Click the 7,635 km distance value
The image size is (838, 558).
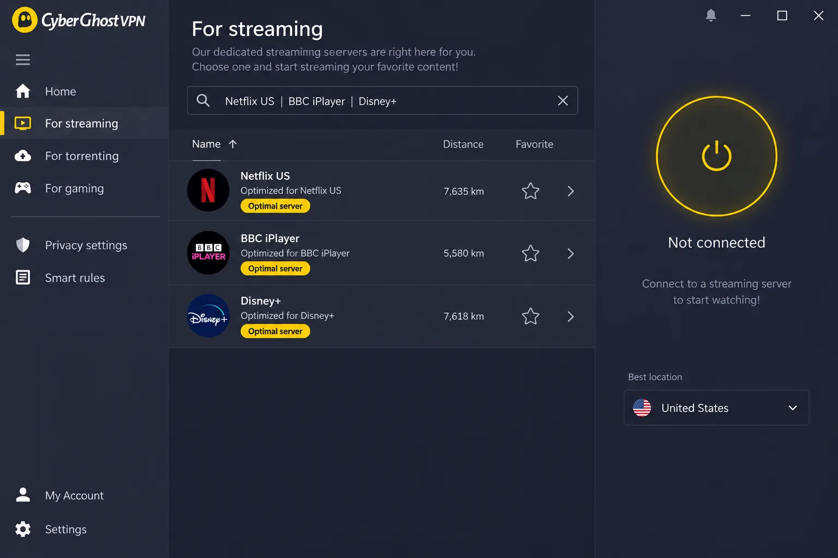[464, 191]
